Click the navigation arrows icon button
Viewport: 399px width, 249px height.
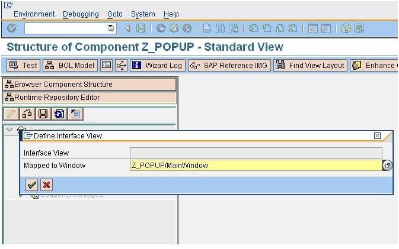pyautogui.click(x=121, y=66)
